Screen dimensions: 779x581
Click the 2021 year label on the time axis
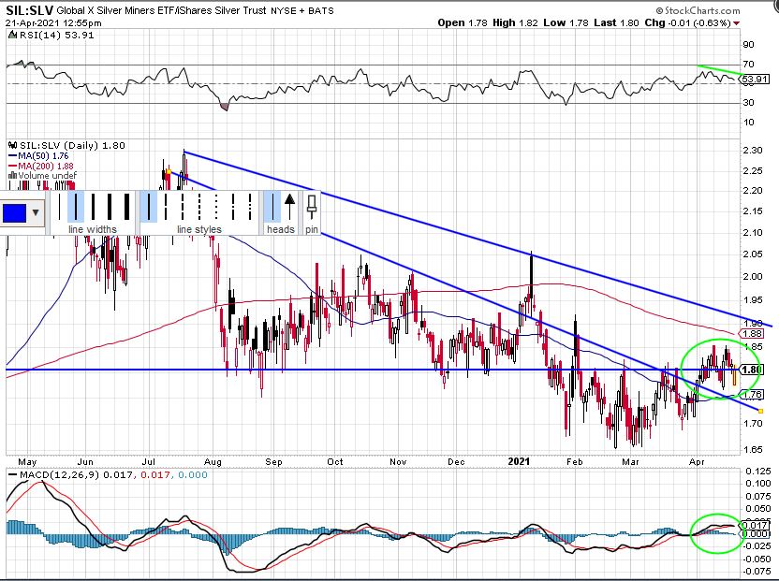tap(519, 461)
